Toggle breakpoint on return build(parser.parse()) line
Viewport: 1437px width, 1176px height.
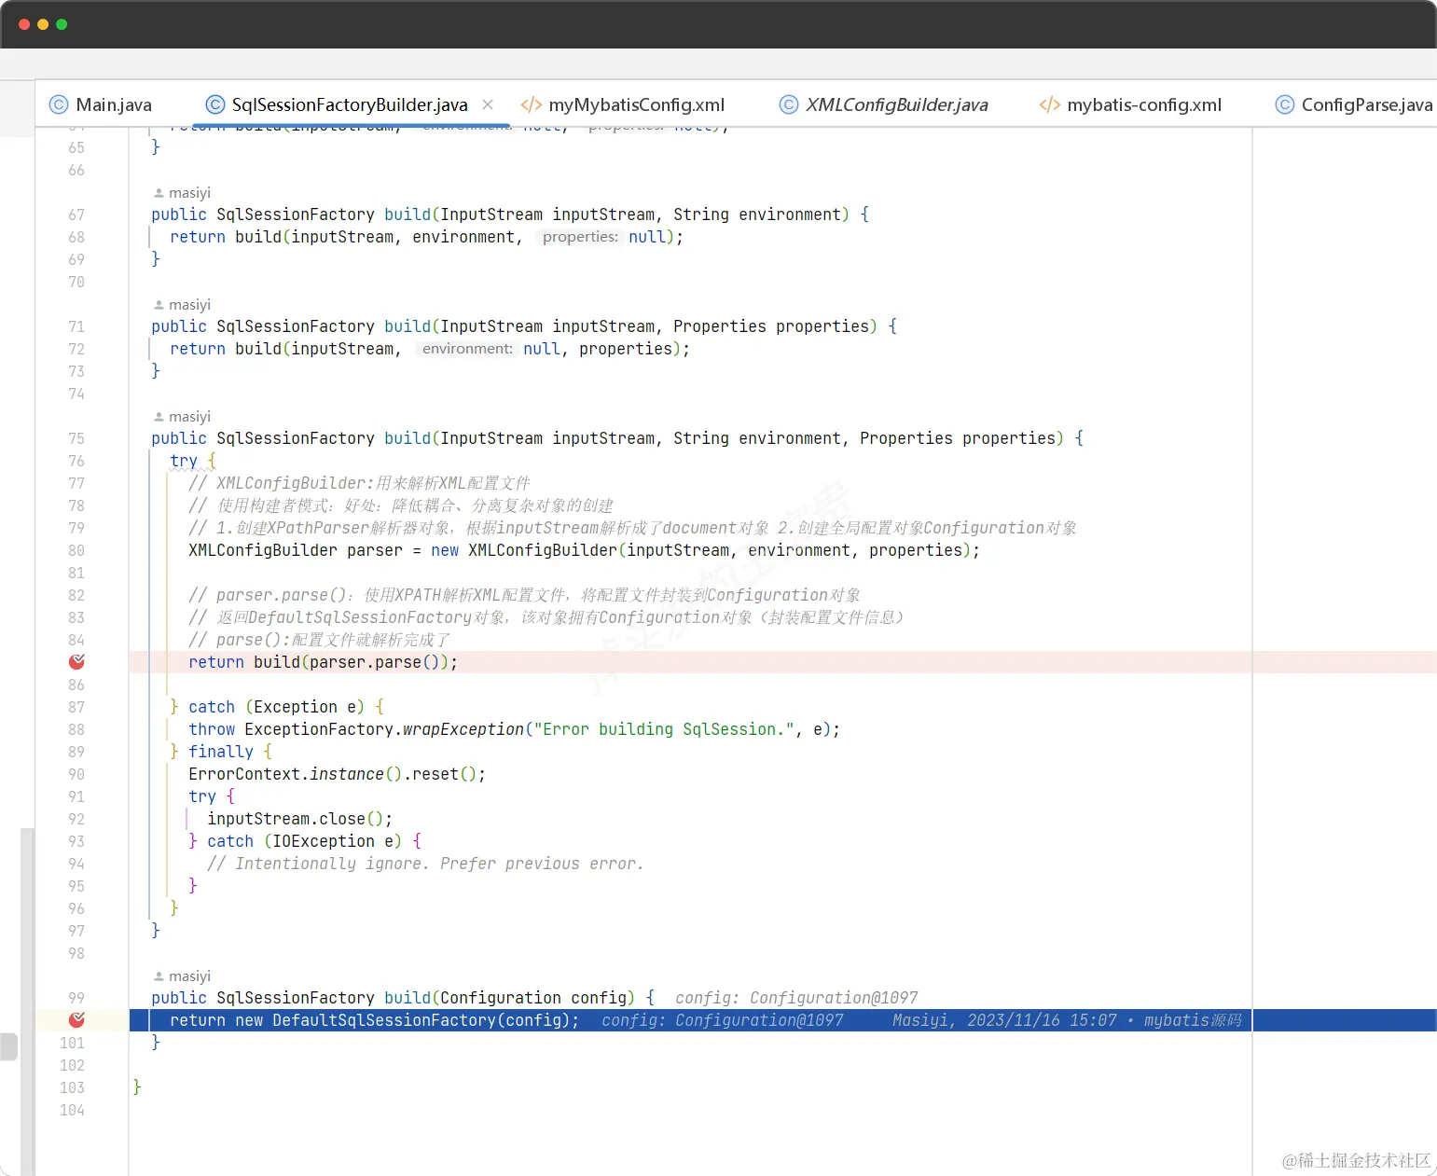tap(76, 661)
